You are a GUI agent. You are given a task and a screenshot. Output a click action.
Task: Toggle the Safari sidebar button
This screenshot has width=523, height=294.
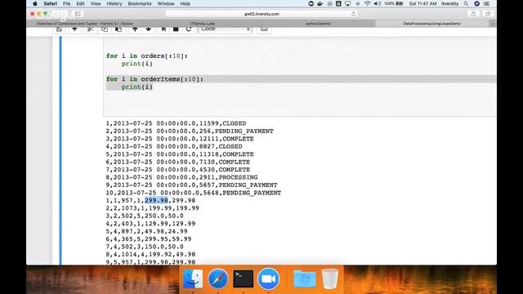coord(78,14)
